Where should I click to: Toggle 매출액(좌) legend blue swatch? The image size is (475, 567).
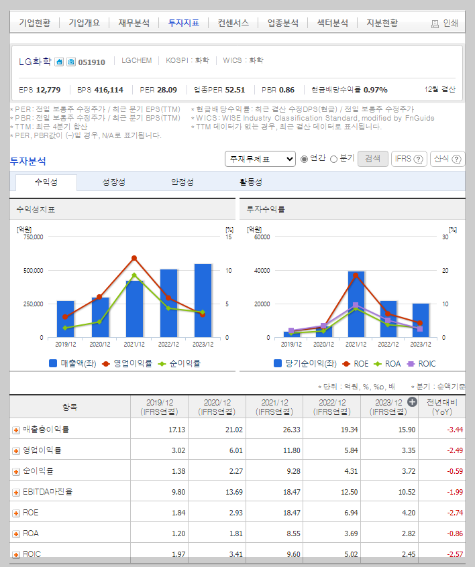point(53,363)
